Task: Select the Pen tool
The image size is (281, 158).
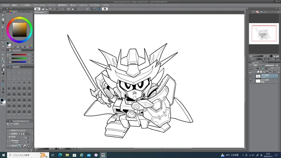Action: tap(3, 42)
